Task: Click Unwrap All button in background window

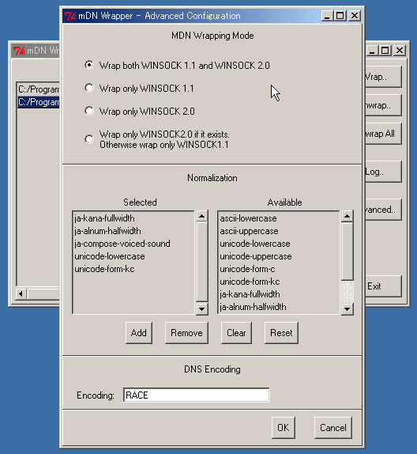Action: click(383, 134)
